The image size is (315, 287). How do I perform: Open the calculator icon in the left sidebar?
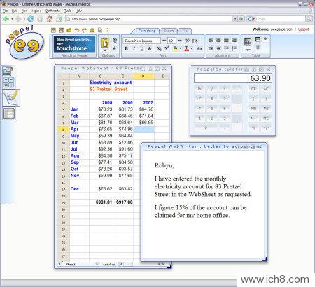[9, 82]
